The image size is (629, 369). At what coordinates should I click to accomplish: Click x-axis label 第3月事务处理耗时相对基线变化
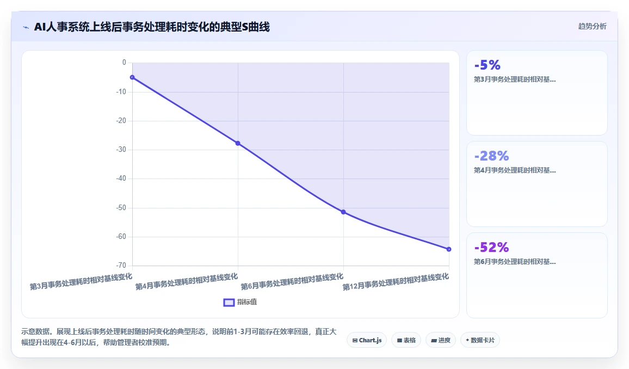click(81, 281)
